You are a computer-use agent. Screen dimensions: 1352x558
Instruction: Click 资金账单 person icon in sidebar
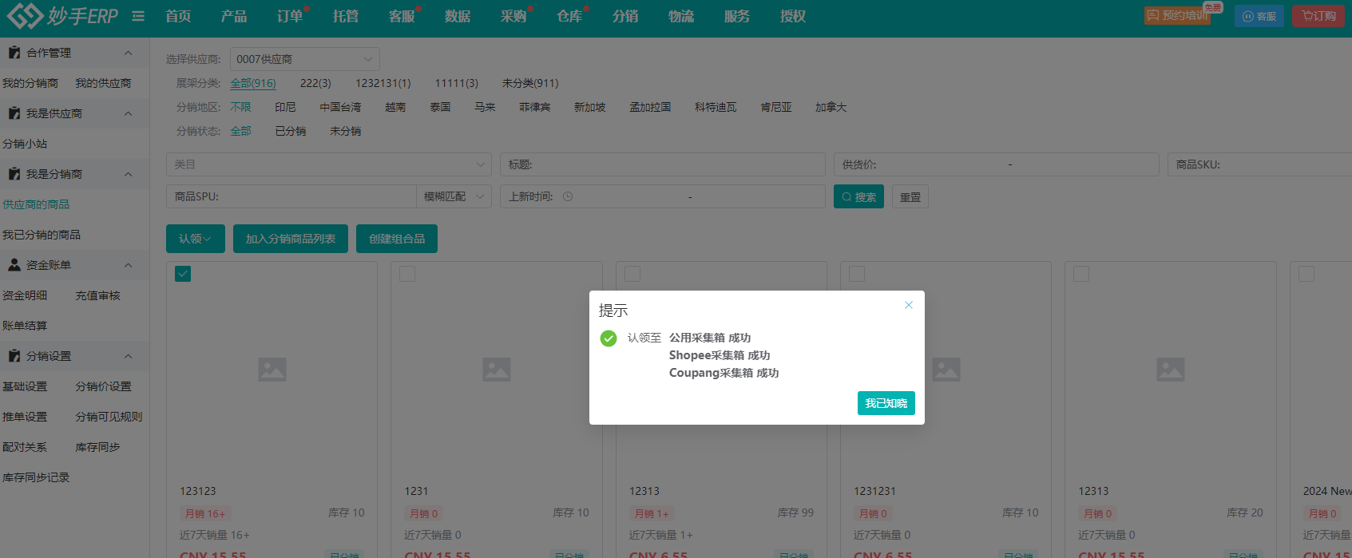[x=14, y=265]
